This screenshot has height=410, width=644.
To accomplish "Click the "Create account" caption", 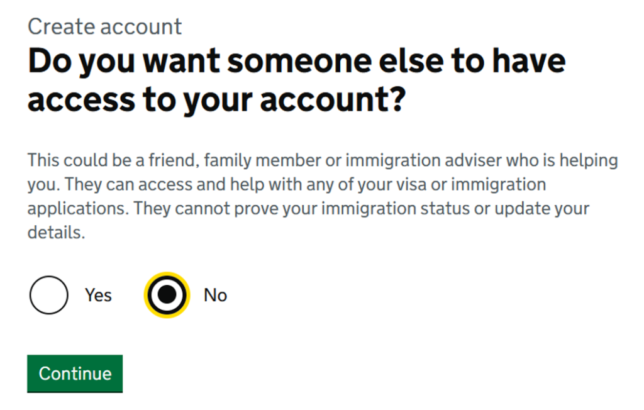I will pyautogui.click(x=105, y=26).
